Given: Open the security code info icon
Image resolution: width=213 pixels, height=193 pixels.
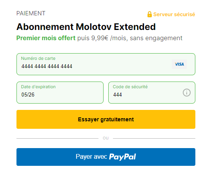Looking at the screenshot, I should (186, 93).
